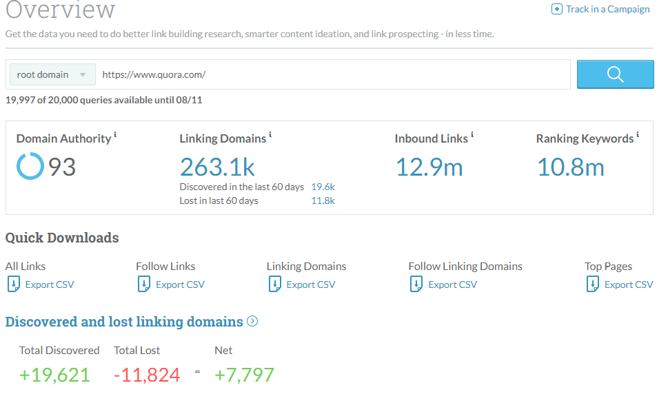
Task: Click the Follow Linking Domains download icon
Action: point(416,284)
